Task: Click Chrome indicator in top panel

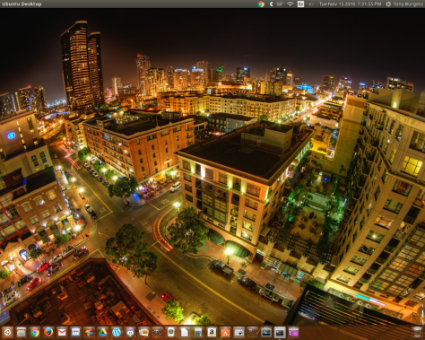Action: [x=261, y=4]
